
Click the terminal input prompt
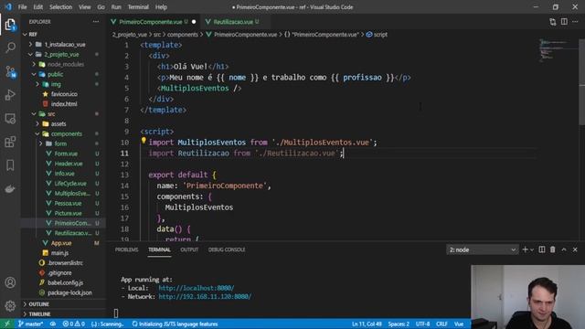point(116,313)
